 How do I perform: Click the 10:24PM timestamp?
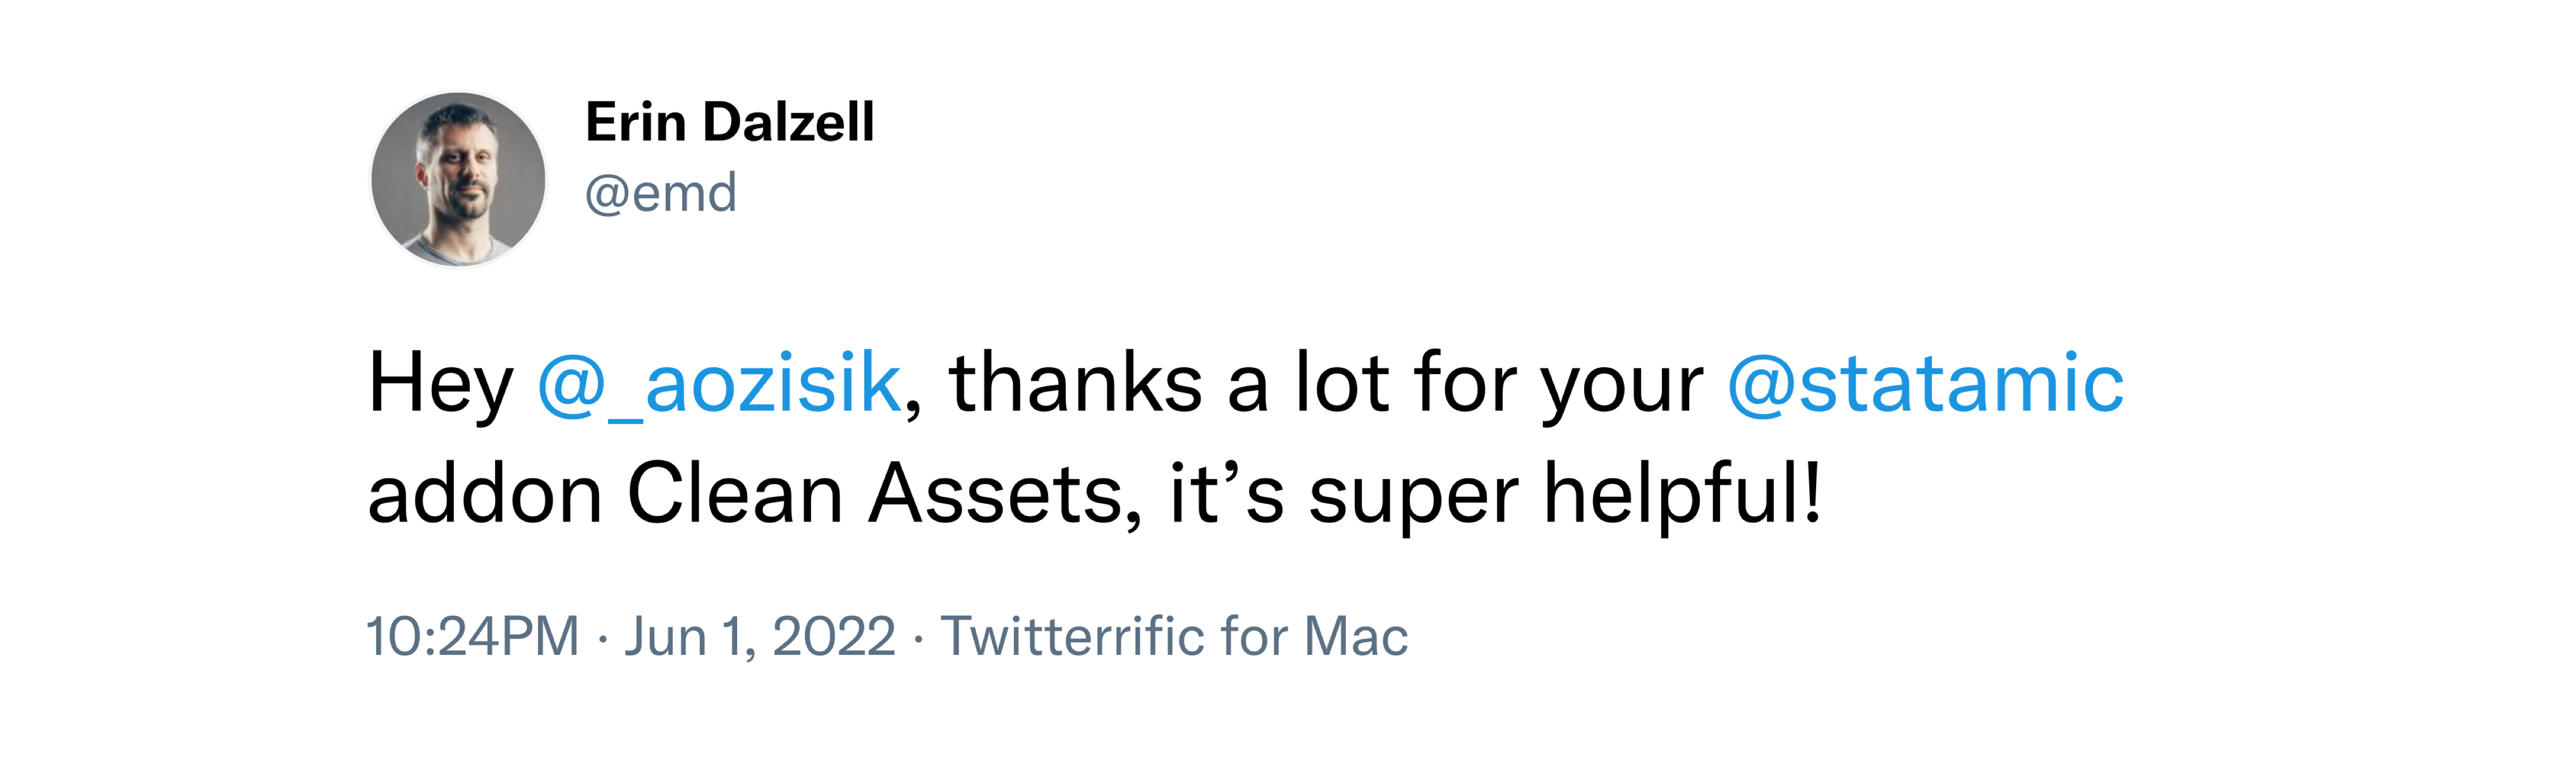tap(472, 636)
